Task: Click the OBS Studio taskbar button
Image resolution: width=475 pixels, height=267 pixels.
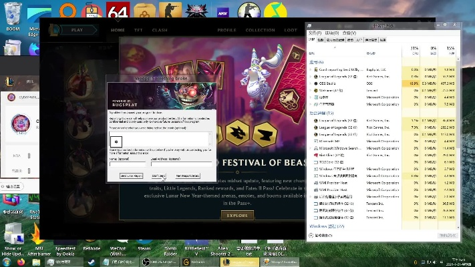Action: click(160, 262)
